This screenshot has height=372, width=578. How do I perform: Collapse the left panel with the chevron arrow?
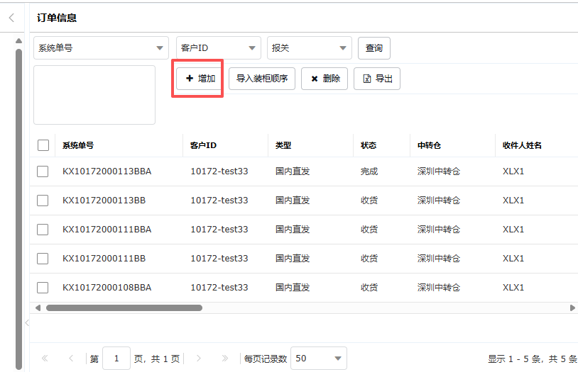(11, 18)
